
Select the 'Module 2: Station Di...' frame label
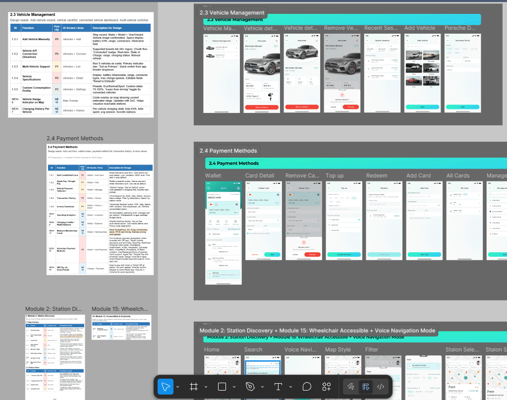click(x=54, y=309)
